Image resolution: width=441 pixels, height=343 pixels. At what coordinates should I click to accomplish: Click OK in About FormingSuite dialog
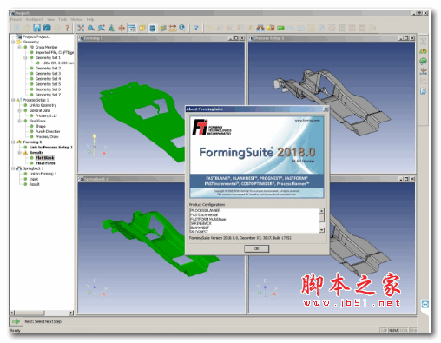click(x=256, y=248)
